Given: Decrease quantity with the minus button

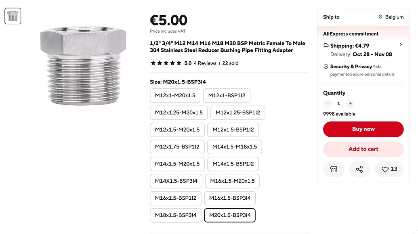Looking at the screenshot, I should point(328,104).
